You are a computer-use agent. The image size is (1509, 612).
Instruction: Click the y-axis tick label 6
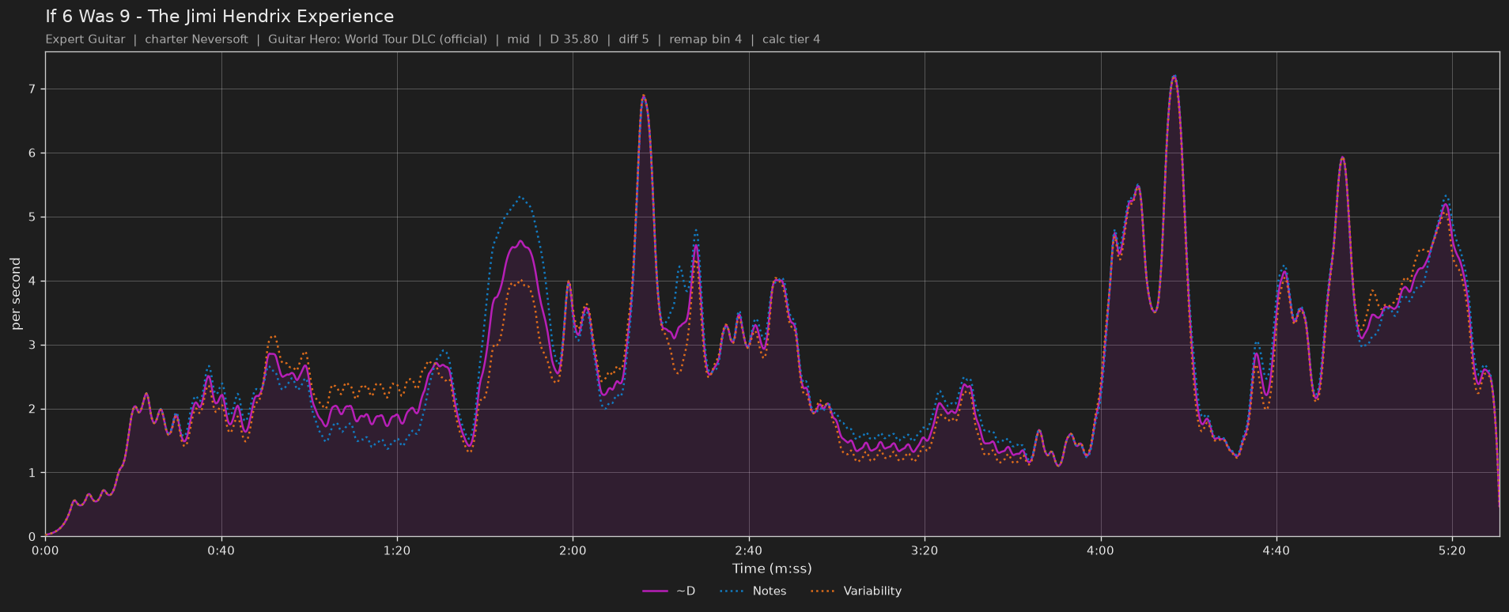[x=32, y=153]
